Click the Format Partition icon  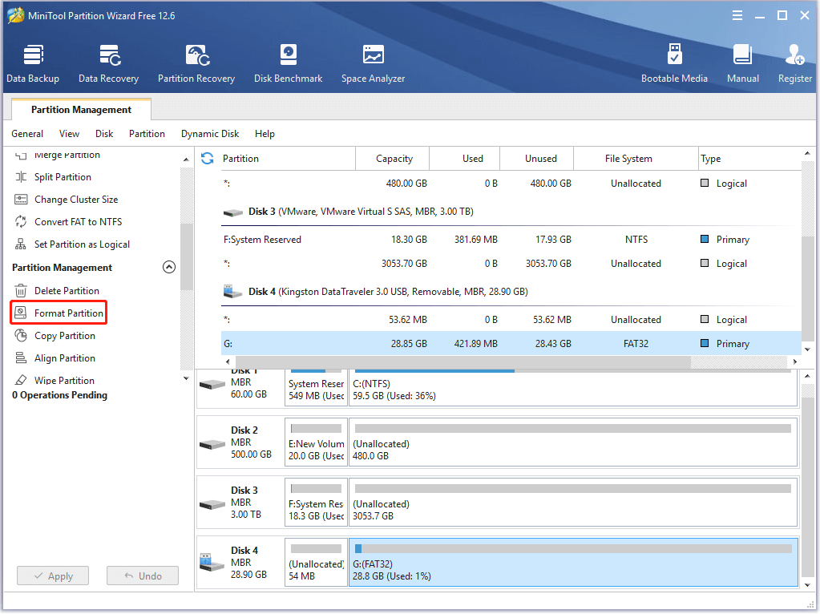click(20, 313)
